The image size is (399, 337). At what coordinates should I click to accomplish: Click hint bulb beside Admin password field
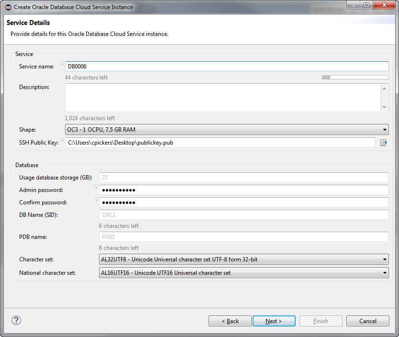(97, 187)
